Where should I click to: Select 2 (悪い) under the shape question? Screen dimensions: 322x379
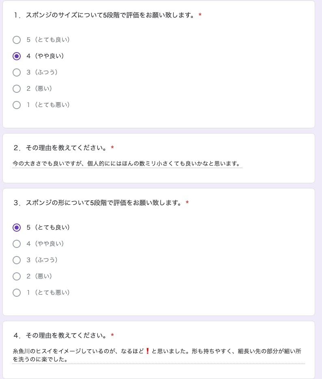click(17, 276)
